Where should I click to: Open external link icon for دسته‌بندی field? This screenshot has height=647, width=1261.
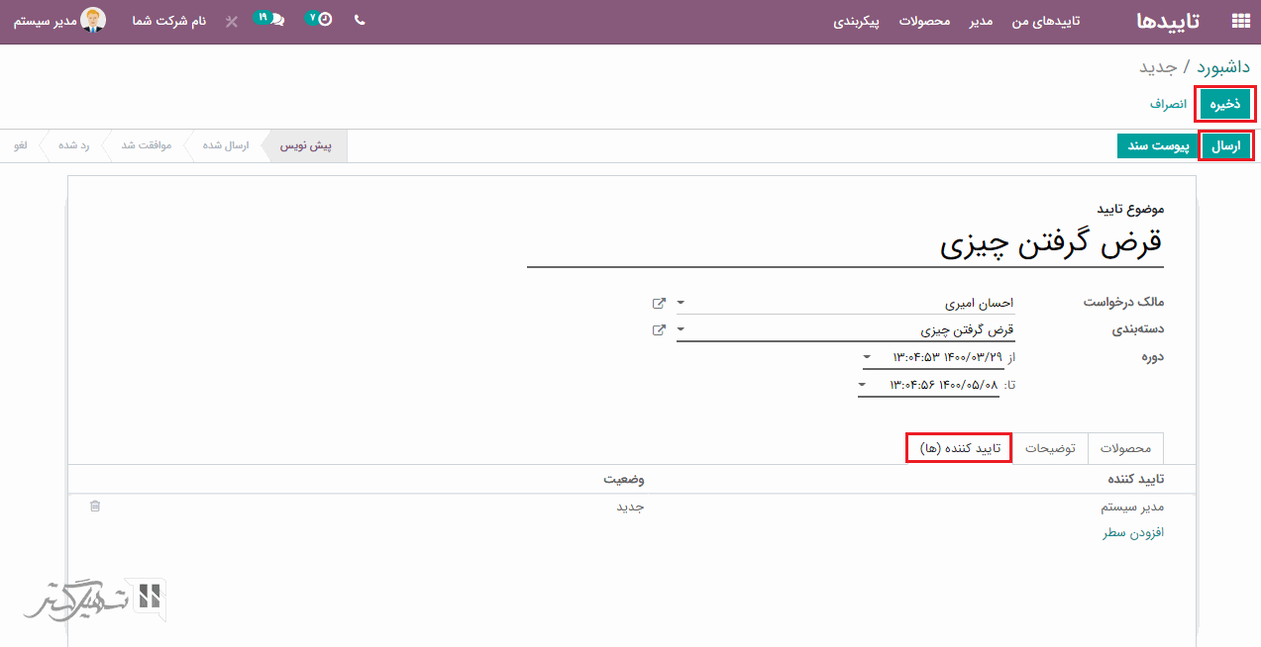[x=659, y=330]
